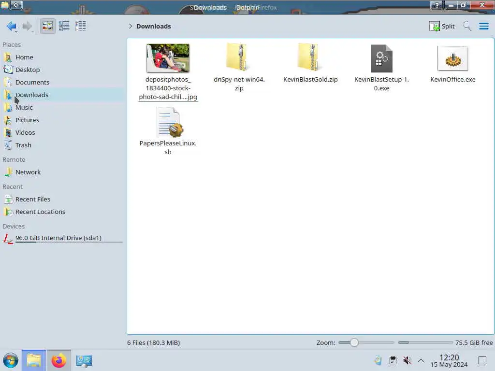Select the KevinBlastSetup-1.0.exe icon
This screenshot has height=371, width=495.
(382, 58)
